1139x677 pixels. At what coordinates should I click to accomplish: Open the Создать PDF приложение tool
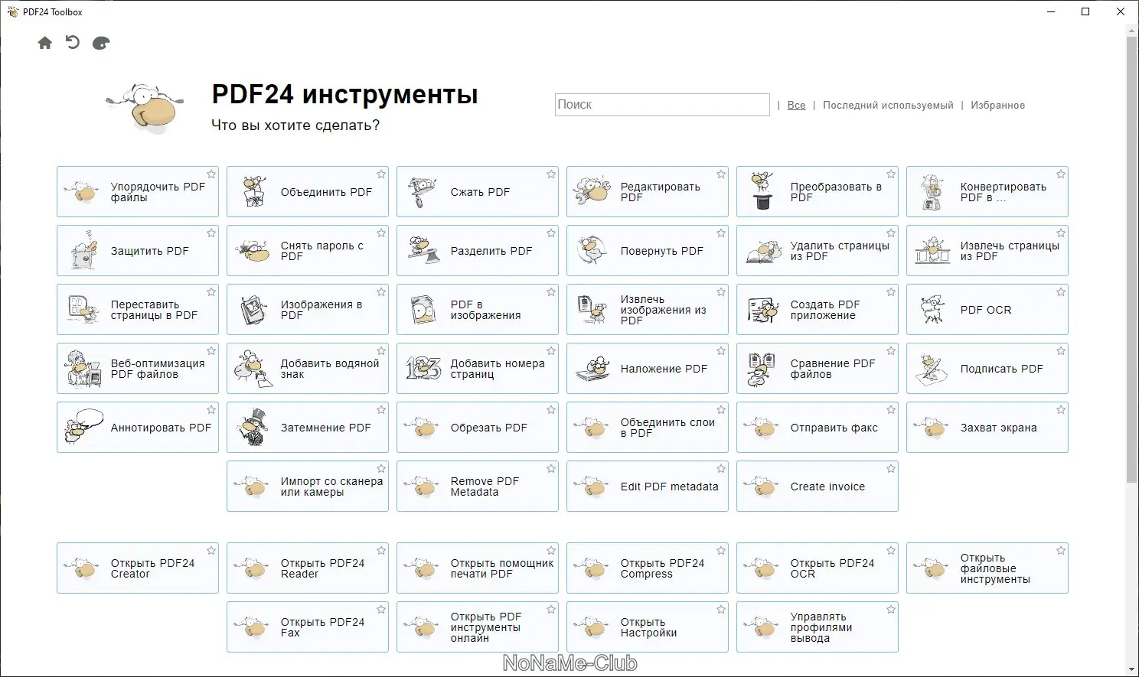[818, 310]
